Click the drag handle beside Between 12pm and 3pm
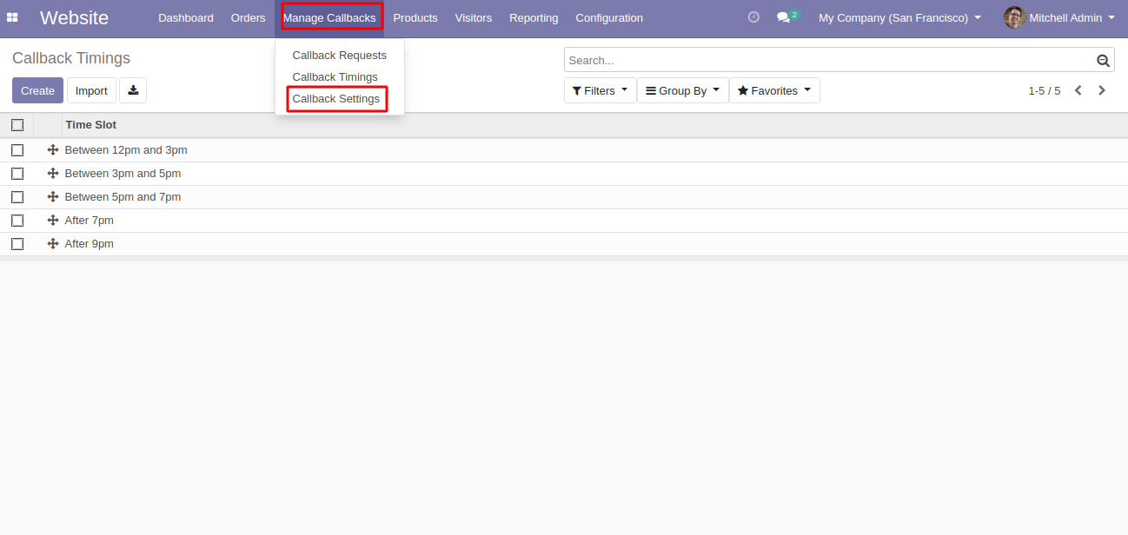1128x535 pixels. click(x=53, y=149)
